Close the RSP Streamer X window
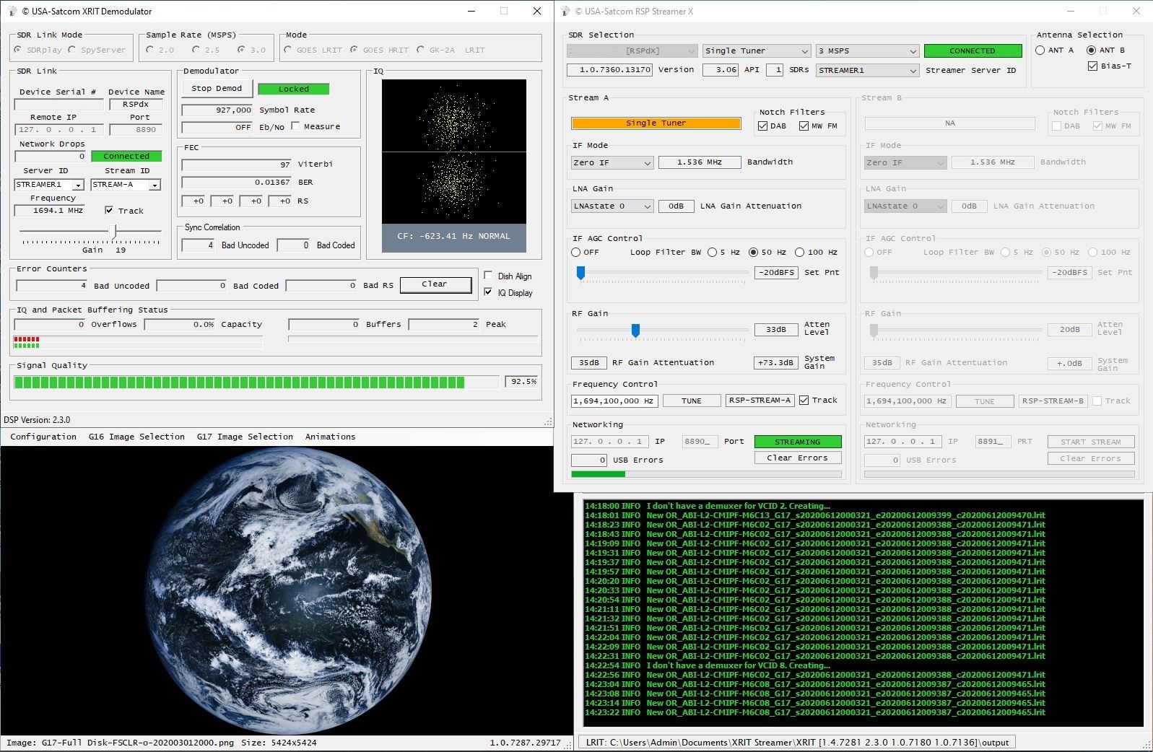Screen dimensions: 1153x752 coord(1136,11)
